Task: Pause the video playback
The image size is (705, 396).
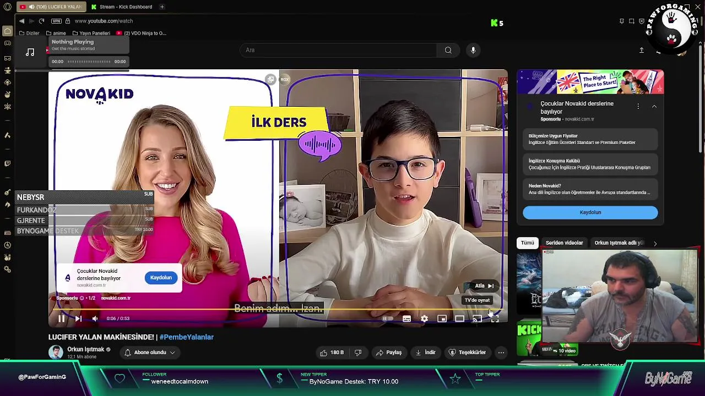Action: 61,318
